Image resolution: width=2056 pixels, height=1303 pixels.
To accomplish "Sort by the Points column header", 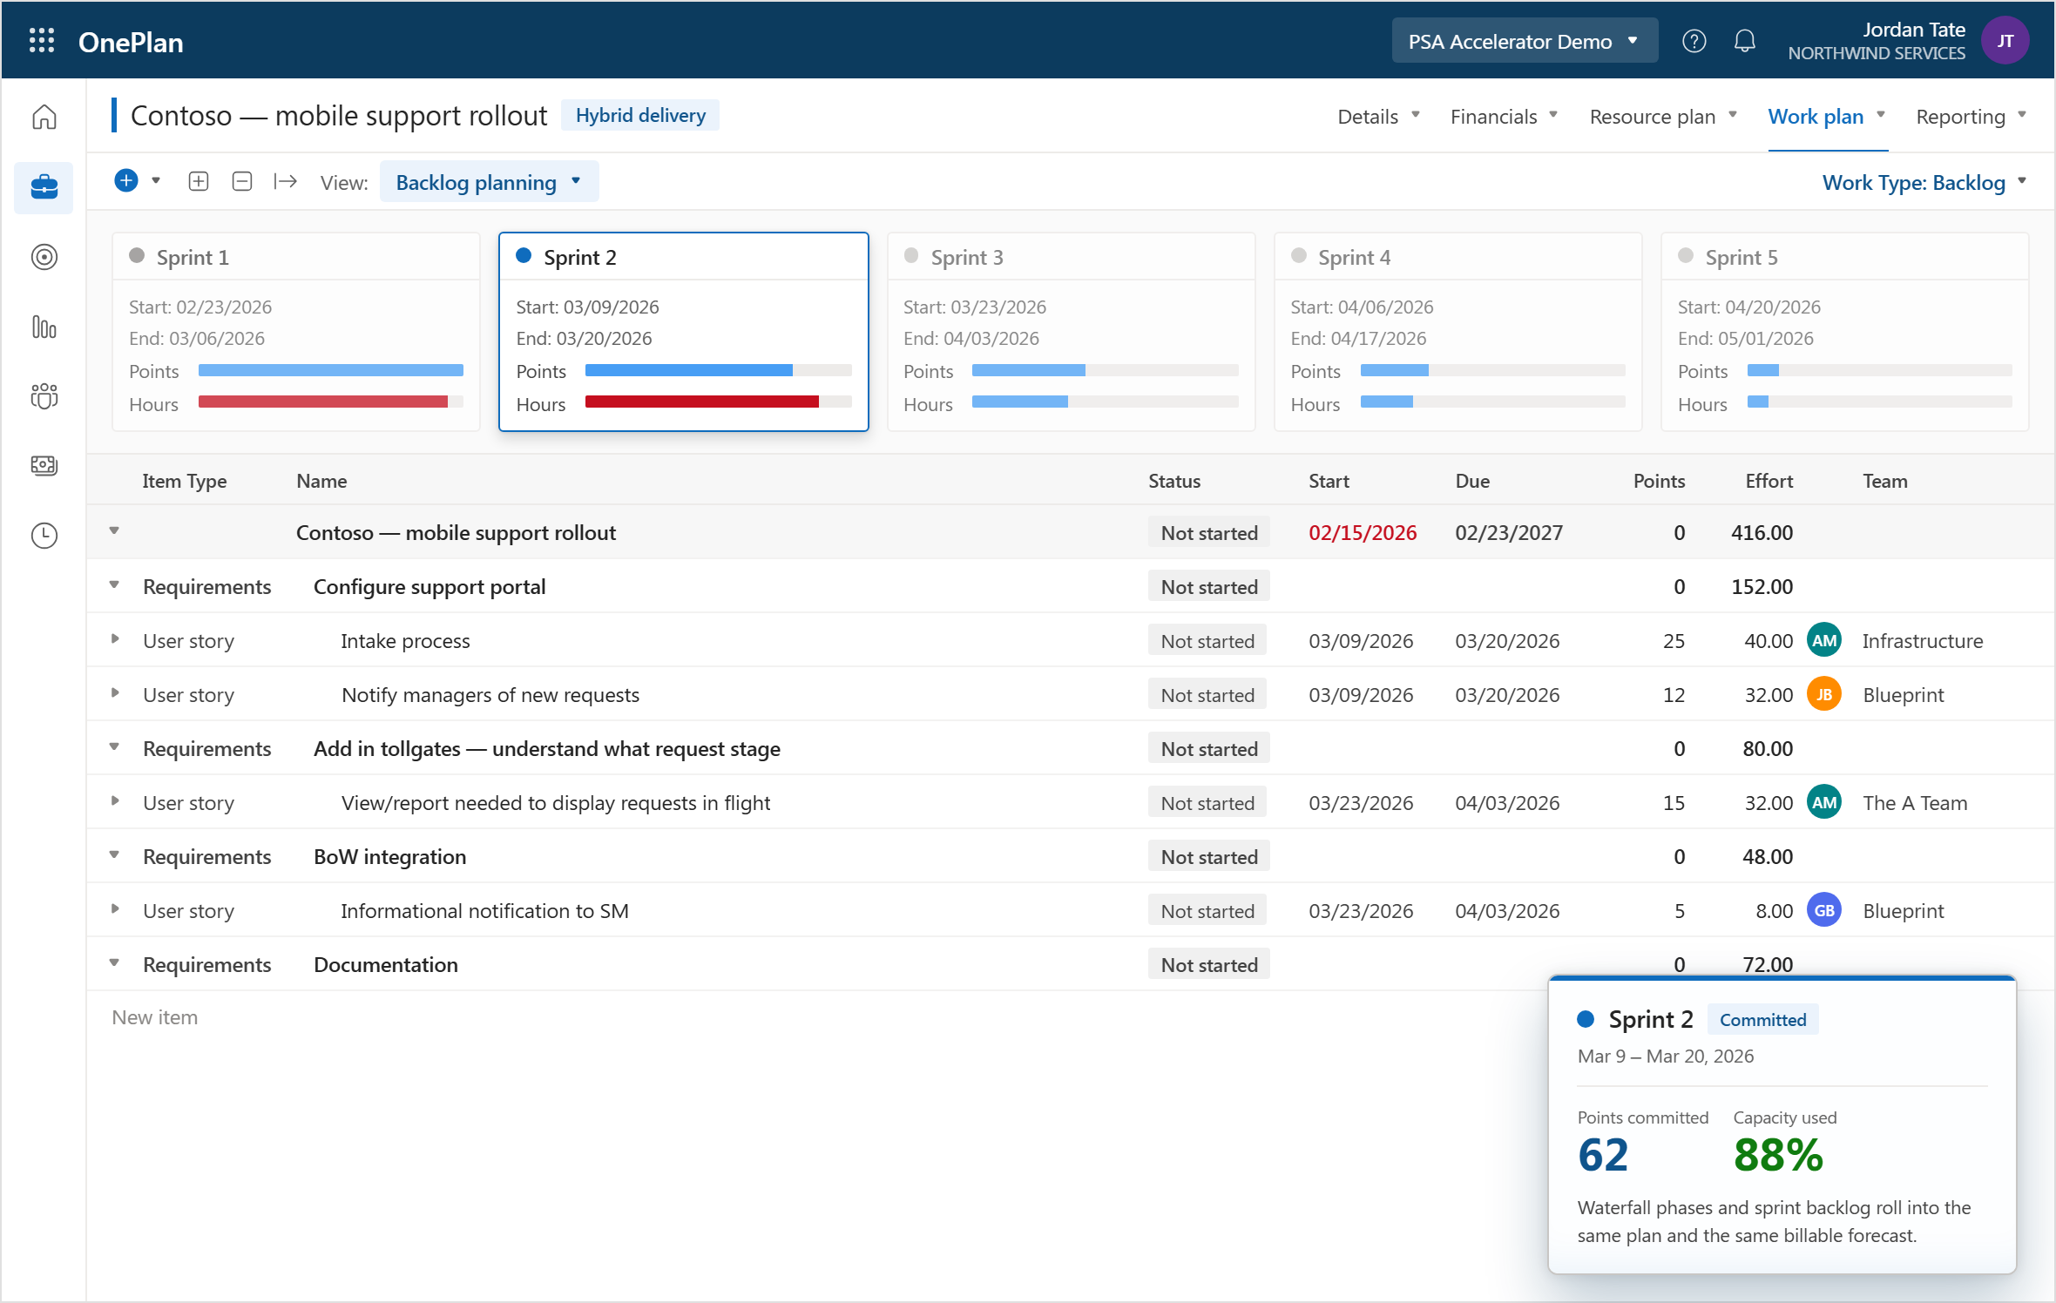I will [1659, 481].
